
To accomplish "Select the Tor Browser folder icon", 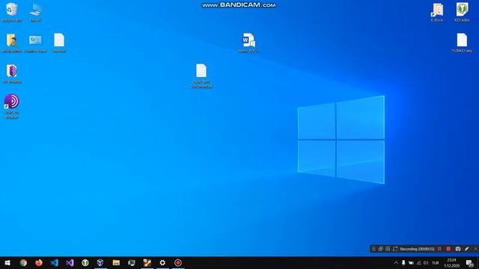I will click(12, 73).
